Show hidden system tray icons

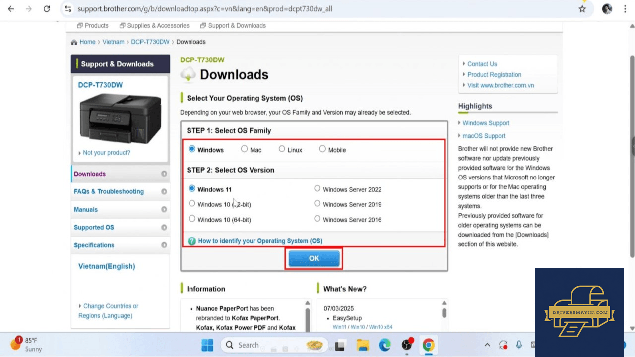click(x=487, y=345)
